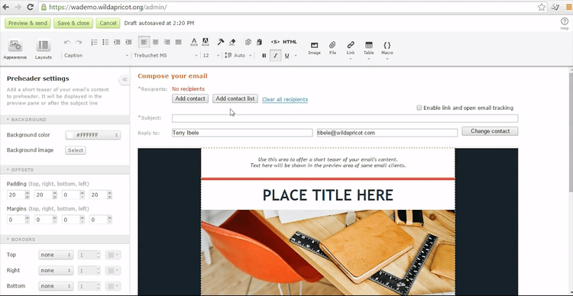Open the Macro insert menu
Viewport: 573px width, 296px height.
pyautogui.click(x=387, y=50)
